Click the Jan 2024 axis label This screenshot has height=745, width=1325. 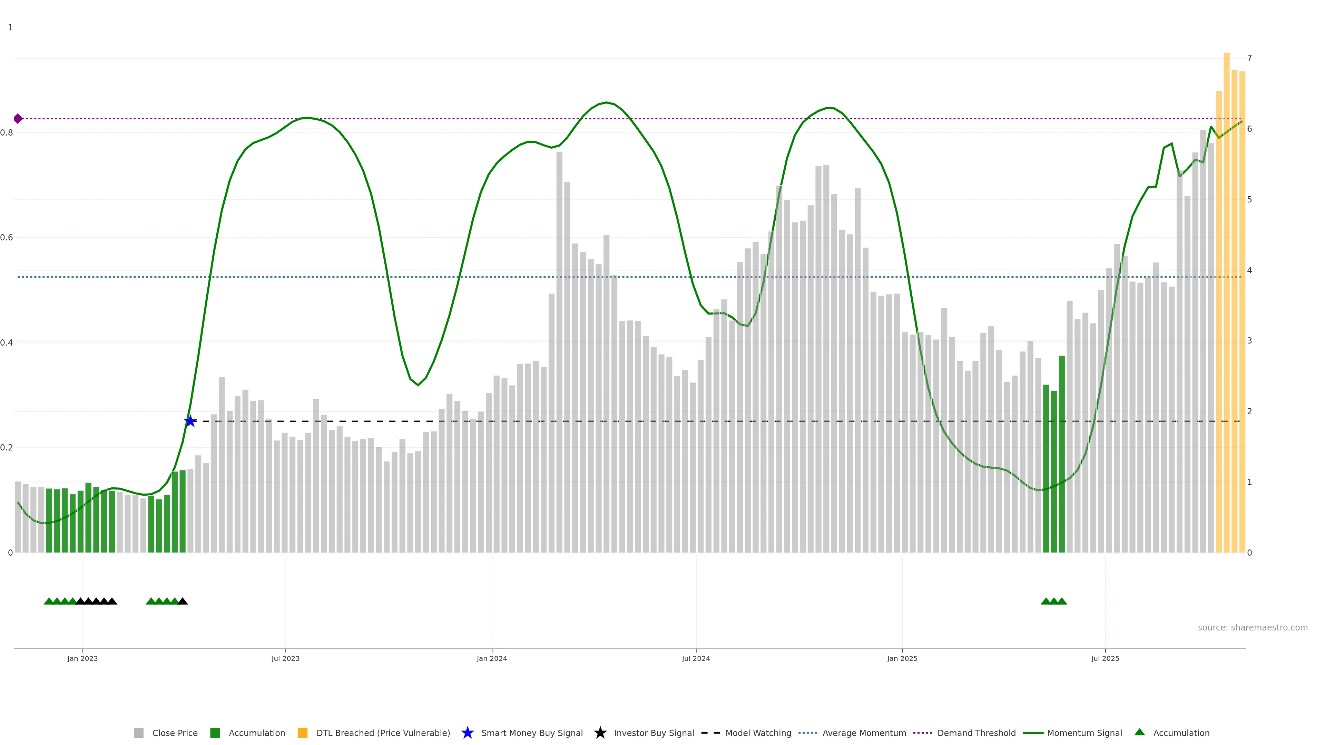(492, 658)
